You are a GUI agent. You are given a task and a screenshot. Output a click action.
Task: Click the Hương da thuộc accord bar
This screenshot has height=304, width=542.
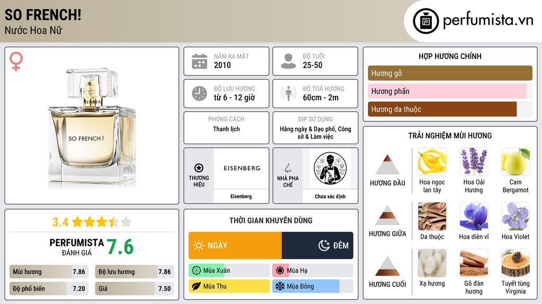coord(450,109)
